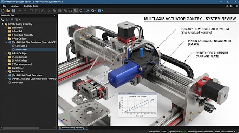The height and width of the screenshot is (133, 239).
Task: Open a project with the yellow folder icon
Action: coord(8,11)
